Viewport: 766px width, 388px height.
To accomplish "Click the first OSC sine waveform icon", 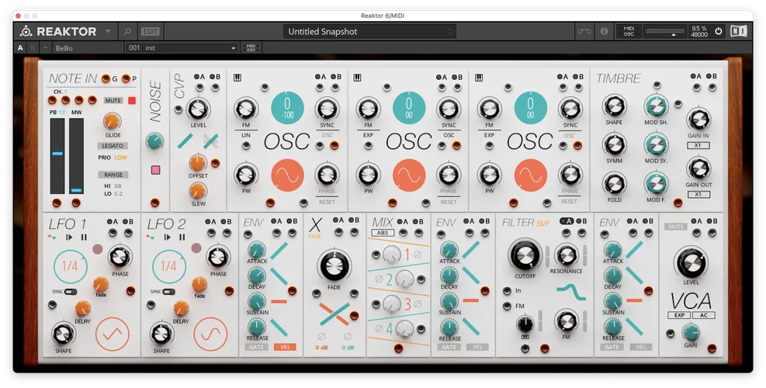I will (287, 175).
